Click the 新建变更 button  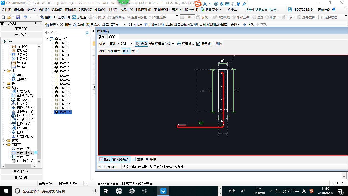(x=211, y=10)
